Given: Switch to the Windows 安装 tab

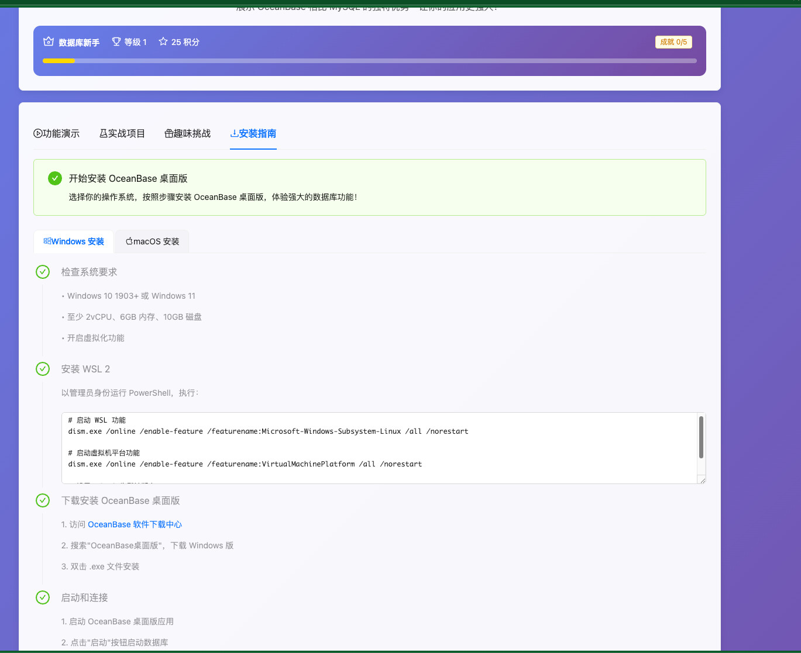Looking at the screenshot, I should pos(74,241).
